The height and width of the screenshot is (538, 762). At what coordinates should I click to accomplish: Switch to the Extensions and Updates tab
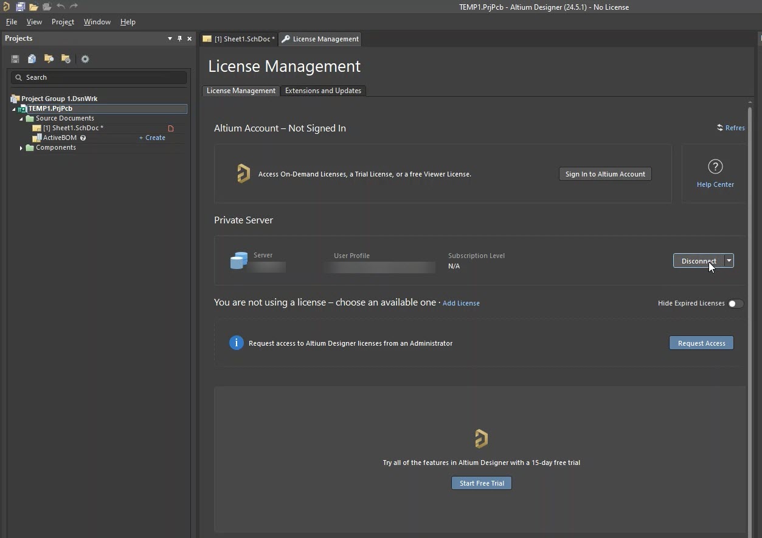pos(323,91)
